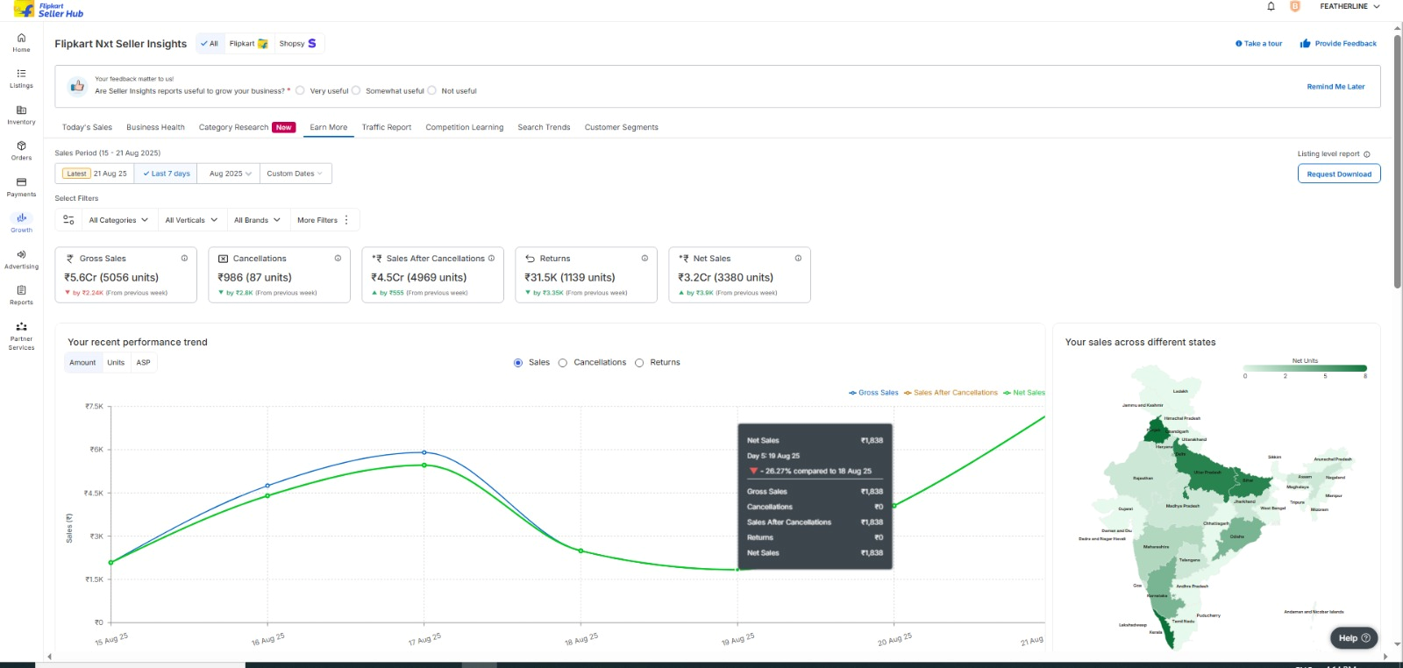
Task: Click the Flipkart Seller Hub logo
Action: coord(49,10)
